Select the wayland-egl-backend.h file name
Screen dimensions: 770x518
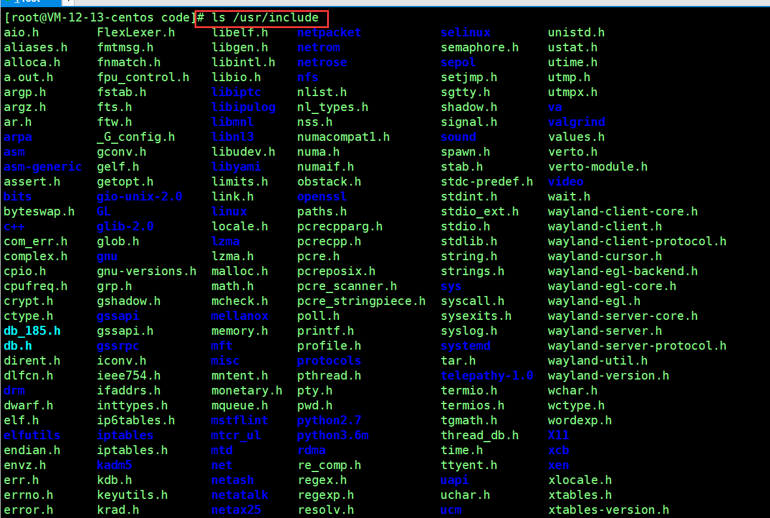click(623, 272)
